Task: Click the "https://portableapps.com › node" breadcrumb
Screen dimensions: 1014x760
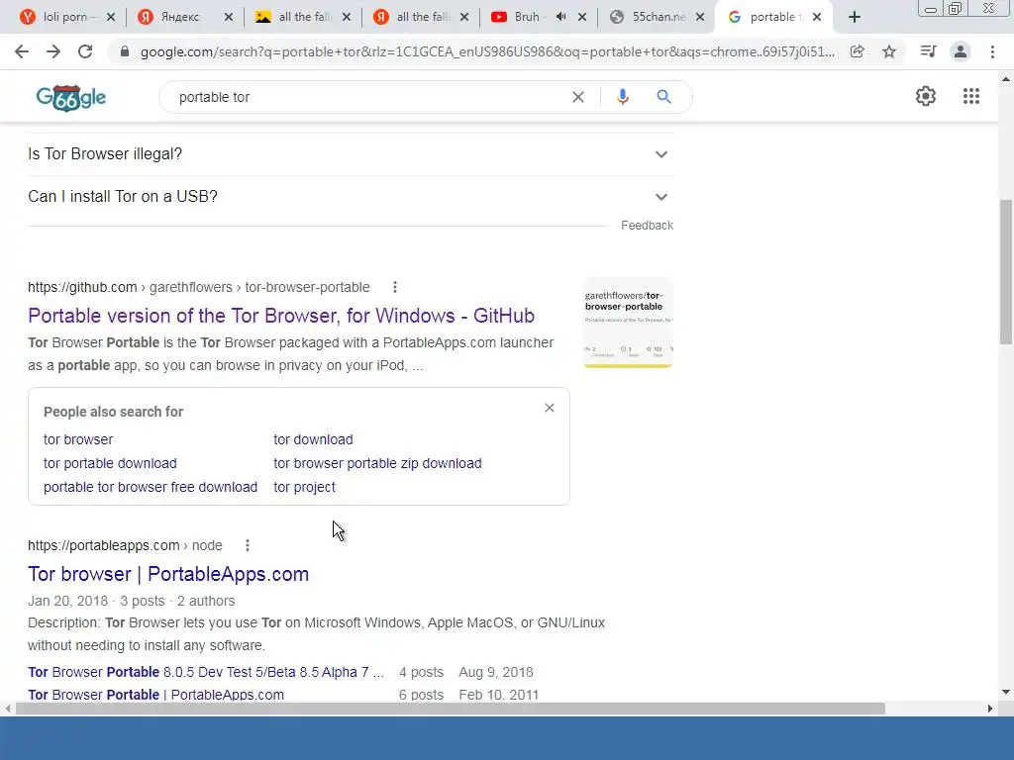Action: 125,545
